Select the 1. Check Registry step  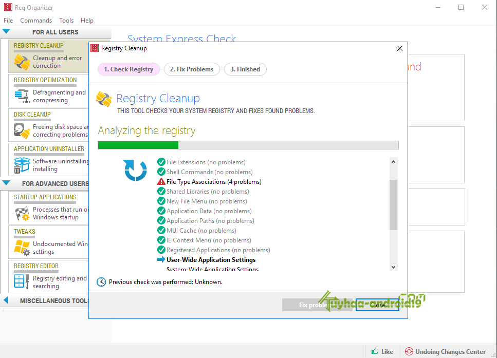128,69
